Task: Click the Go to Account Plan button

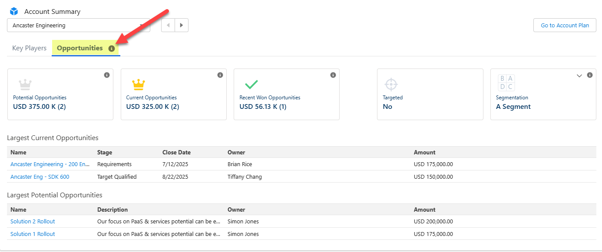Action: [565, 25]
